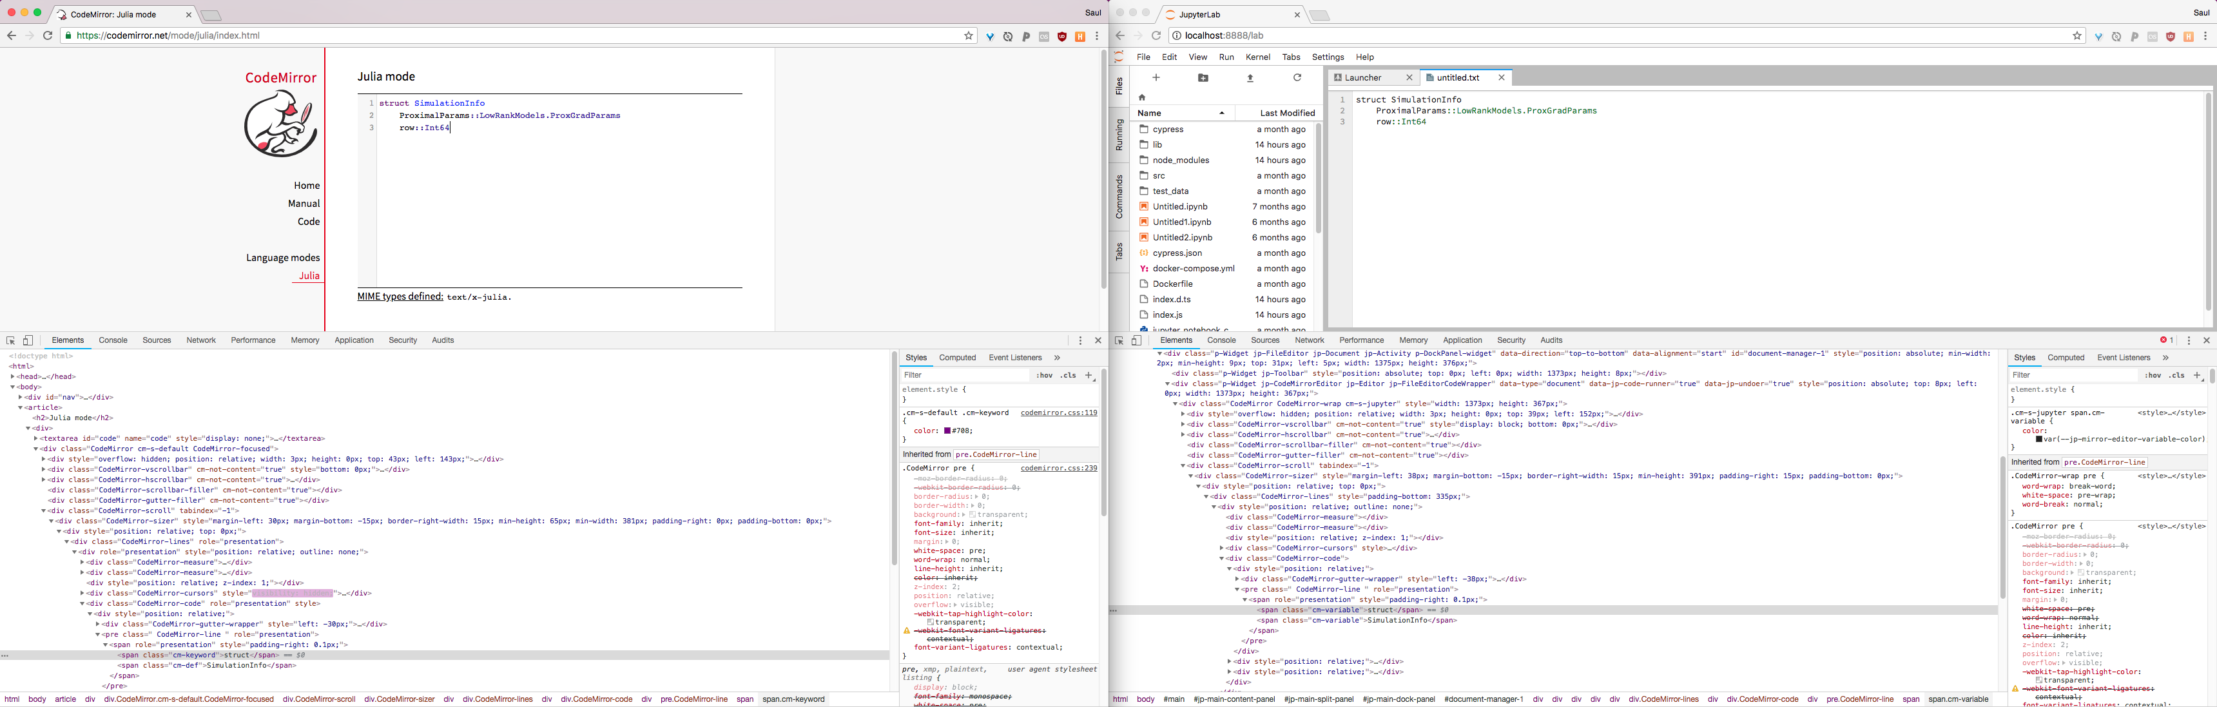Screen dimensions: 2217x707
Task: Click inspect element picker in CodeMirror window DevTools
Action: (x=10, y=341)
